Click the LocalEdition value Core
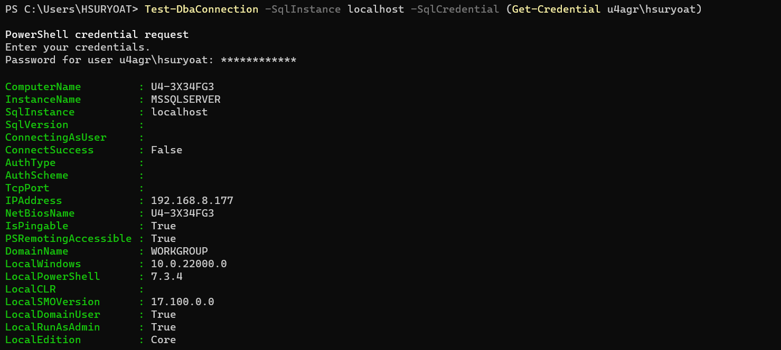 click(x=163, y=340)
